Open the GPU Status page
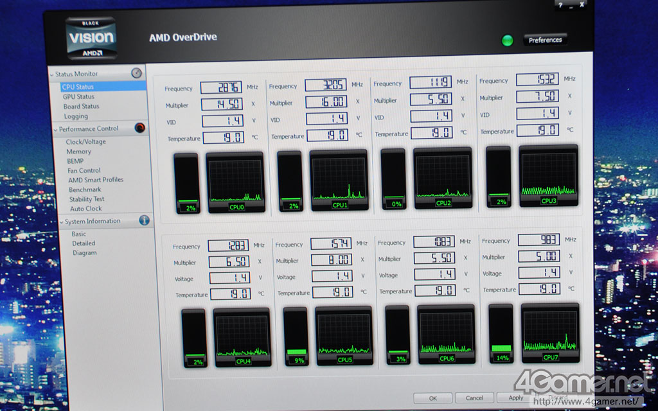Screen dimensions: 658x411 [78, 97]
